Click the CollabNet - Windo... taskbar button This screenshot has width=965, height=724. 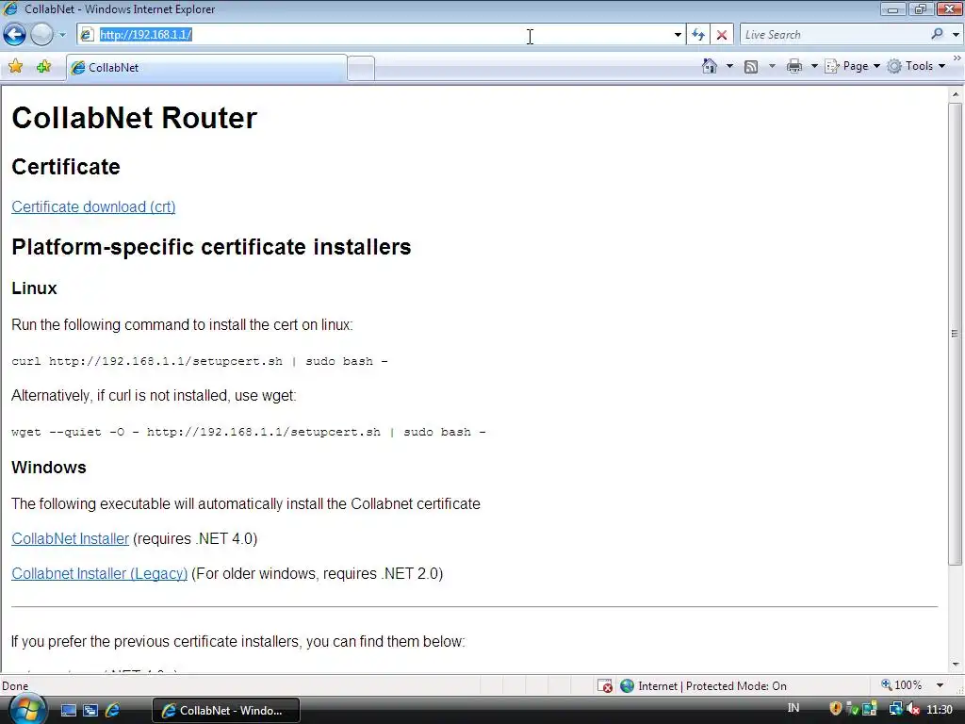pyautogui.click(x=225, y=711)
